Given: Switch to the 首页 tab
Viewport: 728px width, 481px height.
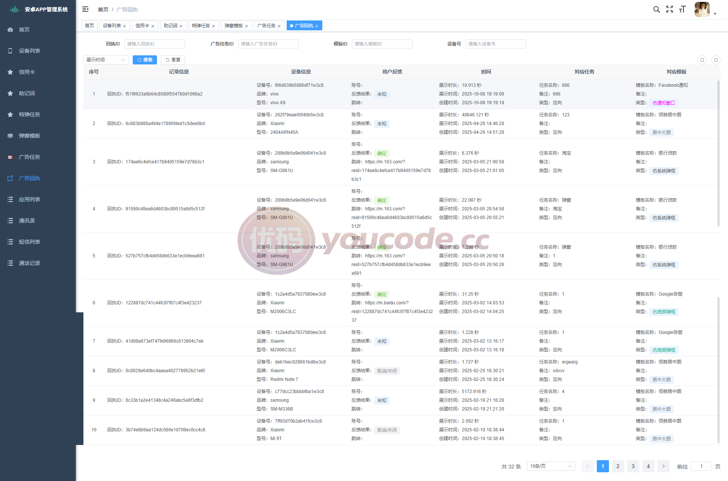Looking at the screenshot, I should 89,25.
